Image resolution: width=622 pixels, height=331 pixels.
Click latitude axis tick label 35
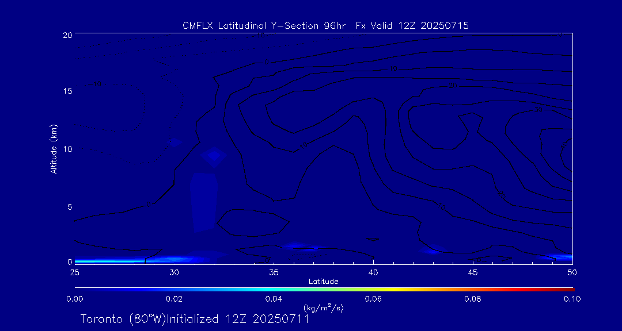coord(274,272)
